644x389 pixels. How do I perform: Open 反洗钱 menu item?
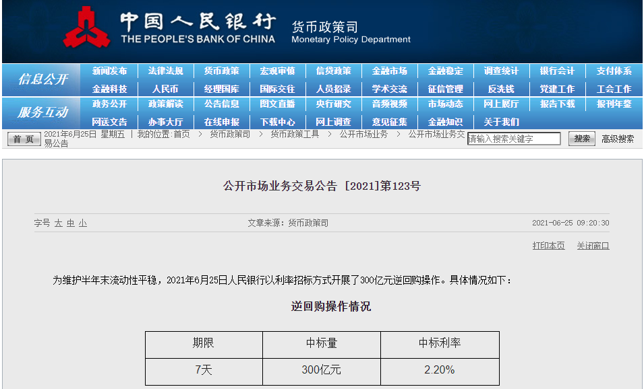pyautogui.click(x=501, y=89)
